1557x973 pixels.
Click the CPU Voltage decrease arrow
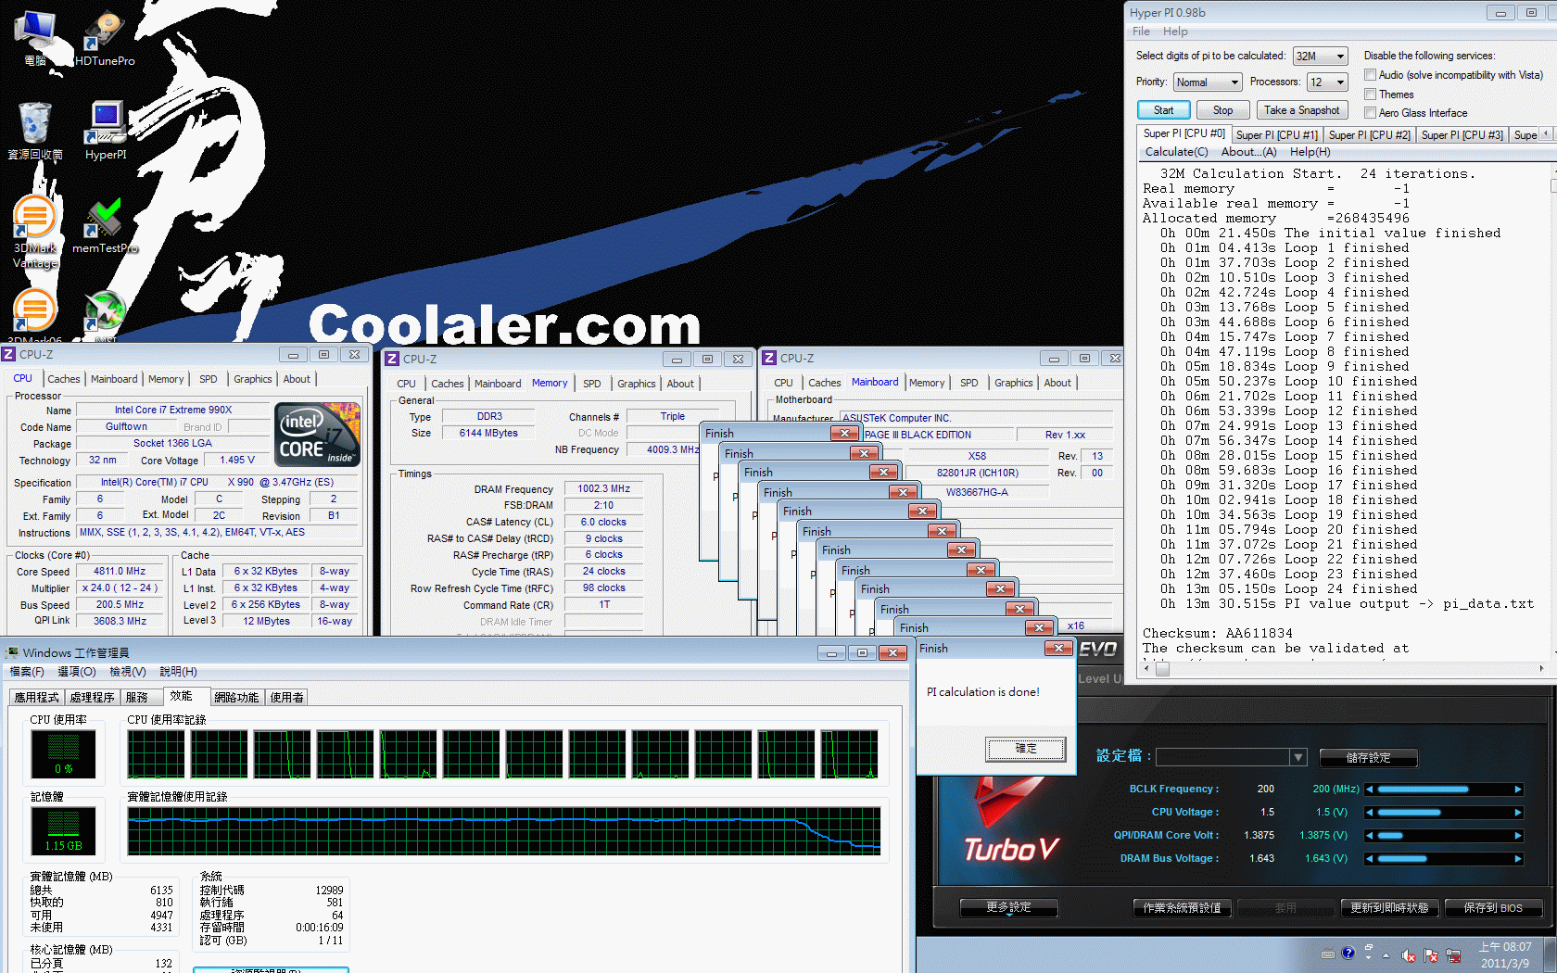pyautogui.click(x=1370, y=813)
